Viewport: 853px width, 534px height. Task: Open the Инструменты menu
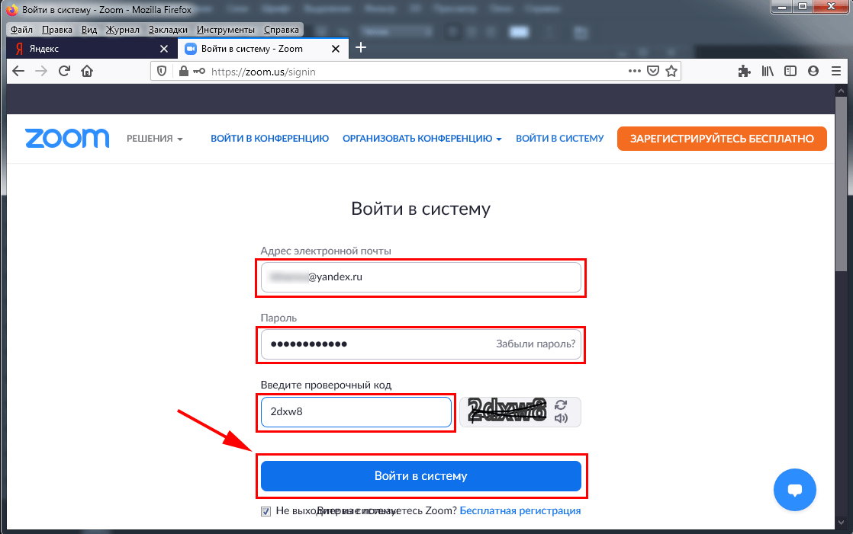coord(226,30)
